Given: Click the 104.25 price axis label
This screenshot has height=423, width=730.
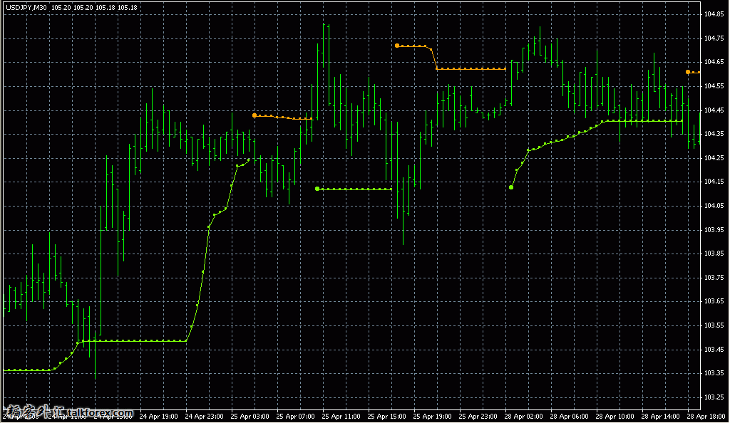Looking at the screenshot, I should coord(714,158).
